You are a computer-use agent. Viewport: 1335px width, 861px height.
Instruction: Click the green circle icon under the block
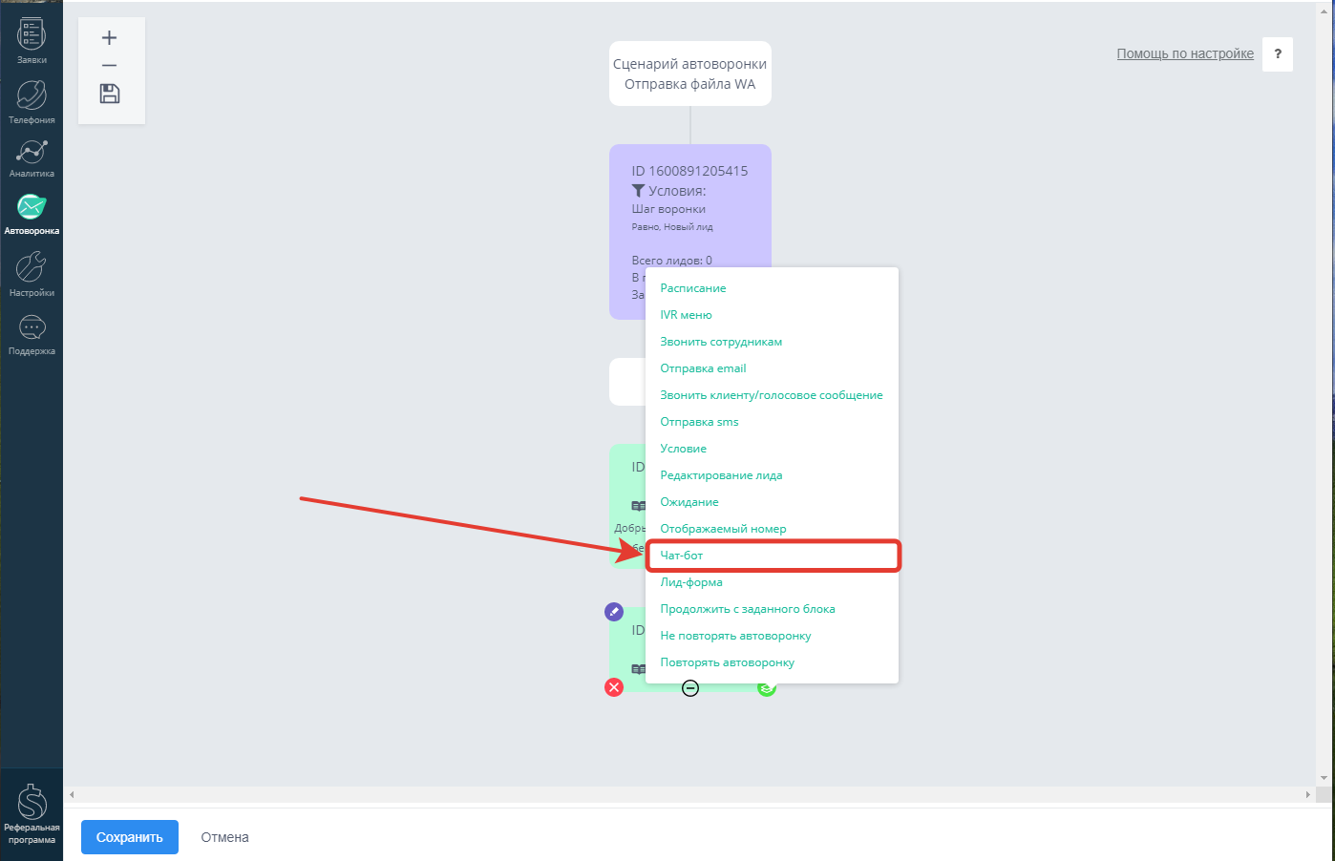(x=767, y=688)
